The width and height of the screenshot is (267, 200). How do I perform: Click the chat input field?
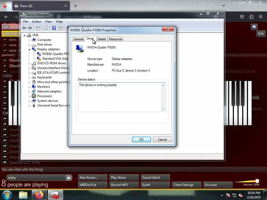(x=133, y=169)
